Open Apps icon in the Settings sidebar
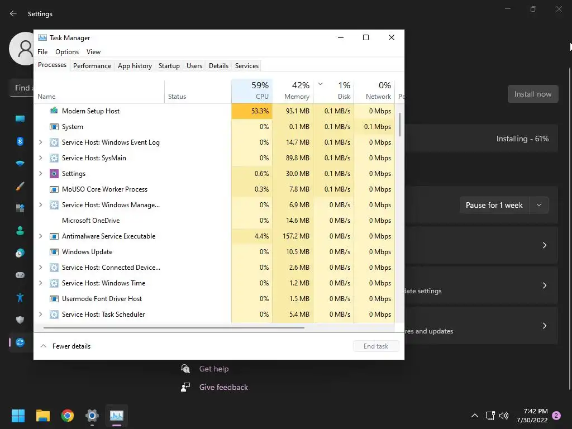Viewport: 572px width, 429px height. coord(20,208)
